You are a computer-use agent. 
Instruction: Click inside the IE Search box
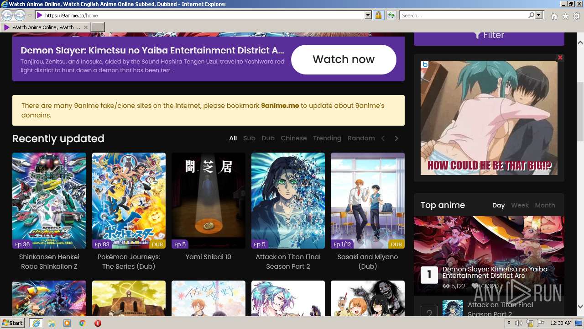pyautogui.click(x=463, y=15)
